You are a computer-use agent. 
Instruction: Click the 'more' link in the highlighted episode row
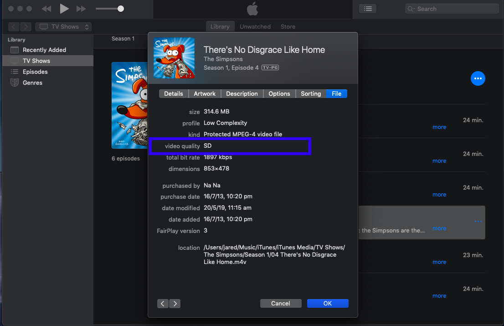439,228
